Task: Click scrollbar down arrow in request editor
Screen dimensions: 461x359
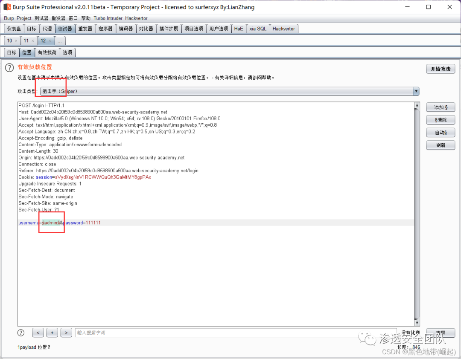Action: pyautogui.click(x=417, y=323)
